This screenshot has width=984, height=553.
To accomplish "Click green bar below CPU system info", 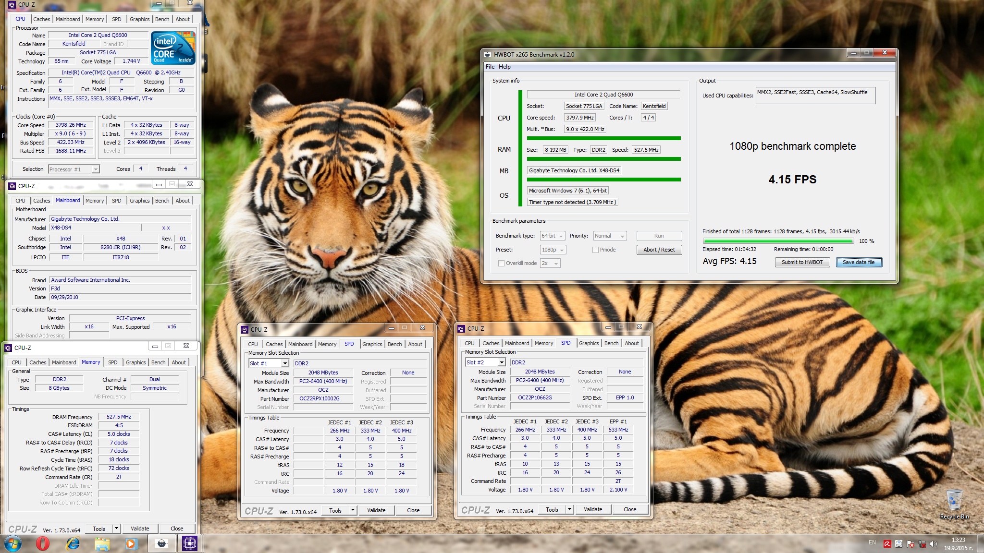I will coord(603,138).
